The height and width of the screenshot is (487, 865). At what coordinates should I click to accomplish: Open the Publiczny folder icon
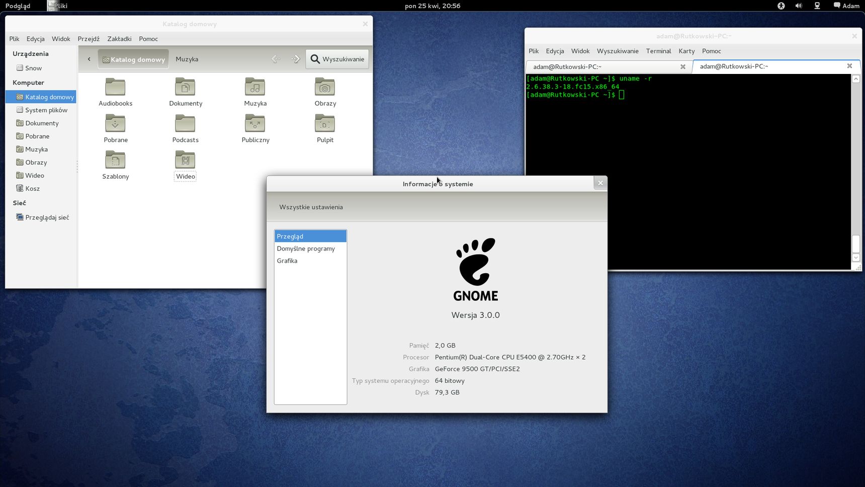tap(255, 124)
